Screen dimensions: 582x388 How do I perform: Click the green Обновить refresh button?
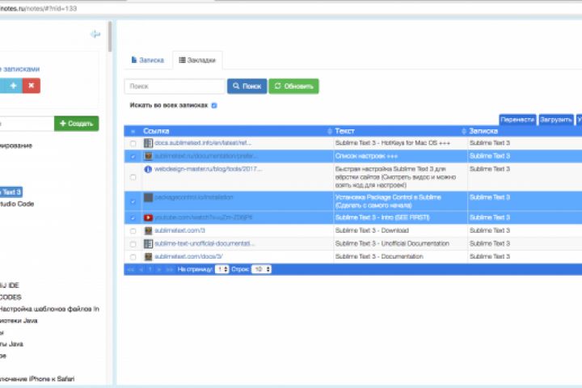click(x=293, y=86)
